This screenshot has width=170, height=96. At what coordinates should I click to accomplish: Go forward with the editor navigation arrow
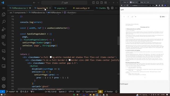38,3
